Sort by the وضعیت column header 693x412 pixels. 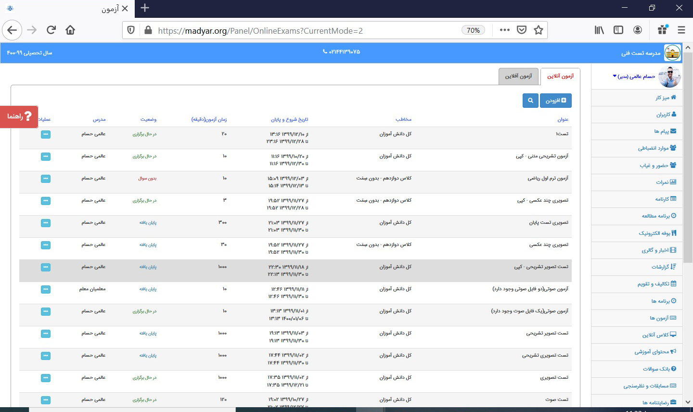(148, 119)
